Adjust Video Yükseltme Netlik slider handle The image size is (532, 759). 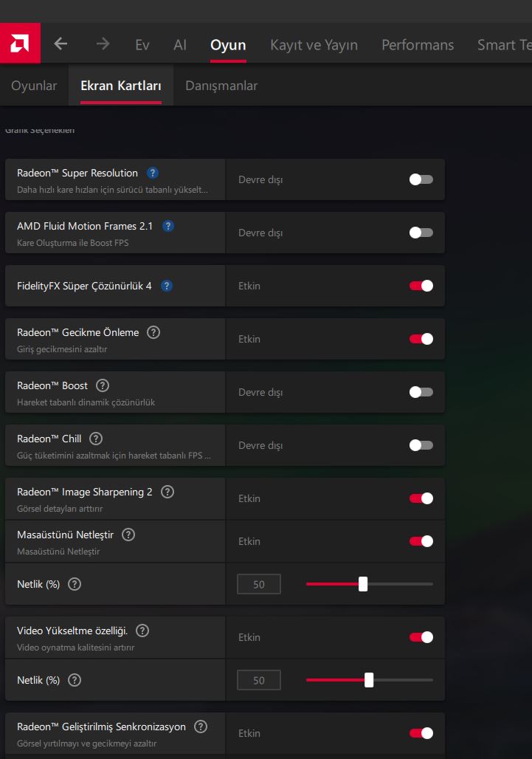click(x=369, y=680)
